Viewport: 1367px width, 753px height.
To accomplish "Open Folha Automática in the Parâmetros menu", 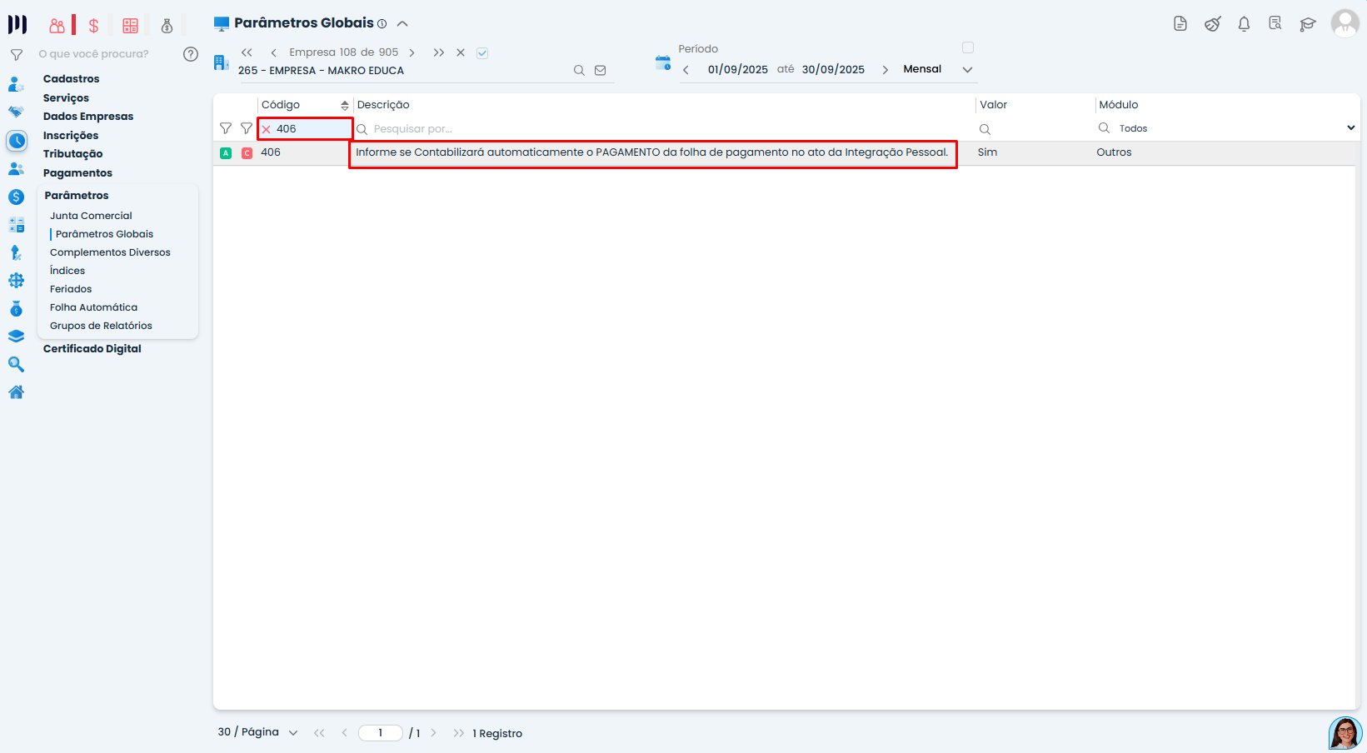I will click(x=93, y=307).
